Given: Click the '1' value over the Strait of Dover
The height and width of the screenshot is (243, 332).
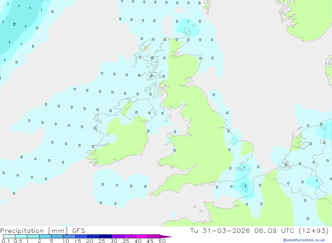Looking at the screenshot, I should click(245, 186).
